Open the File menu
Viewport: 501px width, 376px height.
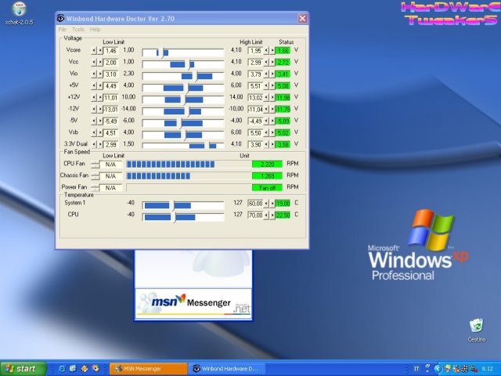click(63, 30)
